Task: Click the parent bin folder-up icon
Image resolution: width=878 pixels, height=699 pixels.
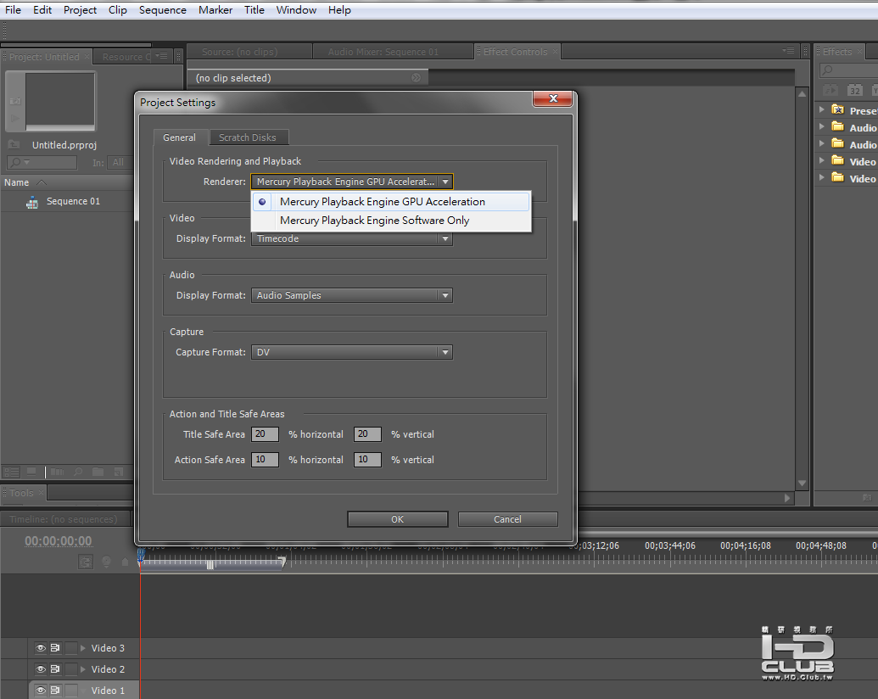Action: (x=14, y=144)
